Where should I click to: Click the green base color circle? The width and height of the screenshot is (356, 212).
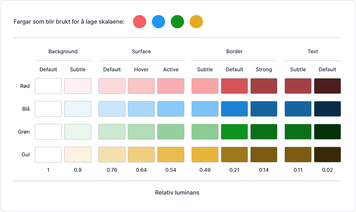point(177,22)
